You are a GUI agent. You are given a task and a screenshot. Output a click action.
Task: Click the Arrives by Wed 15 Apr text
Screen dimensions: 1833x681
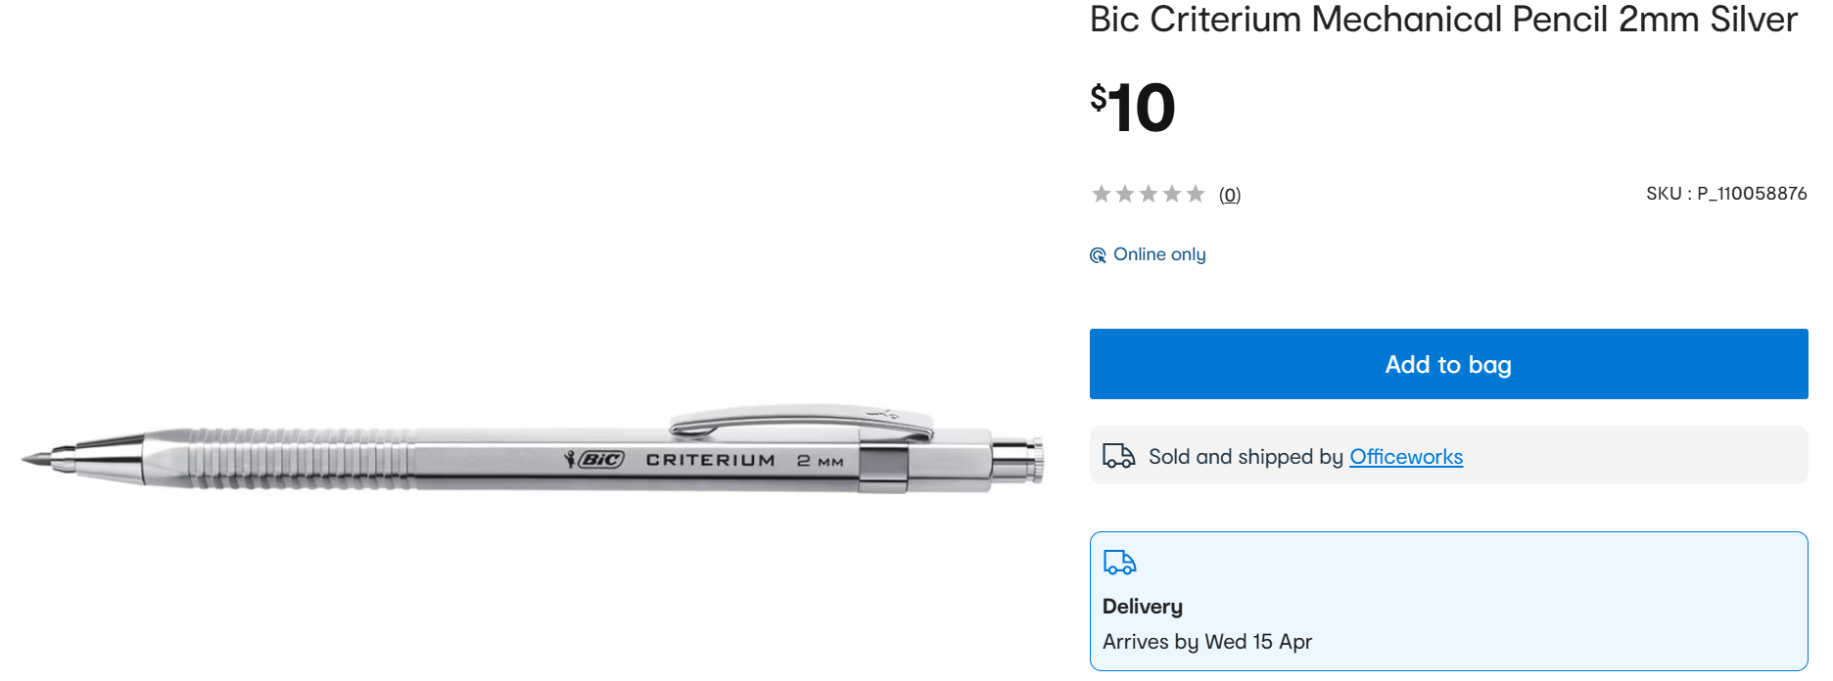tap(1207, 642)
